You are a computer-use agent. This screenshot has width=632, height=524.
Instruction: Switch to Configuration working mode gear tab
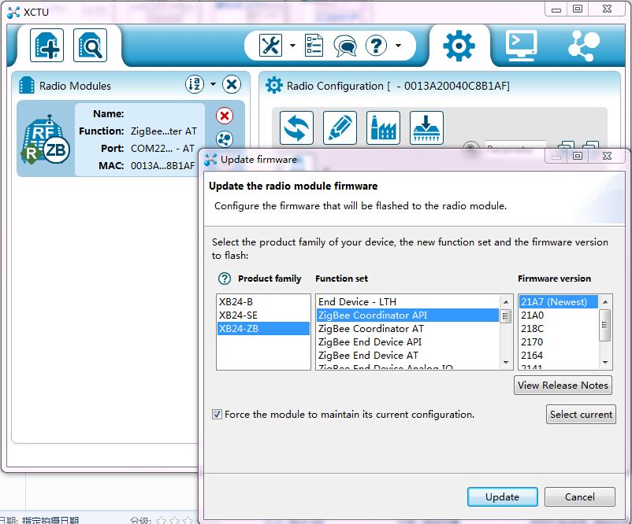point(459,46)
